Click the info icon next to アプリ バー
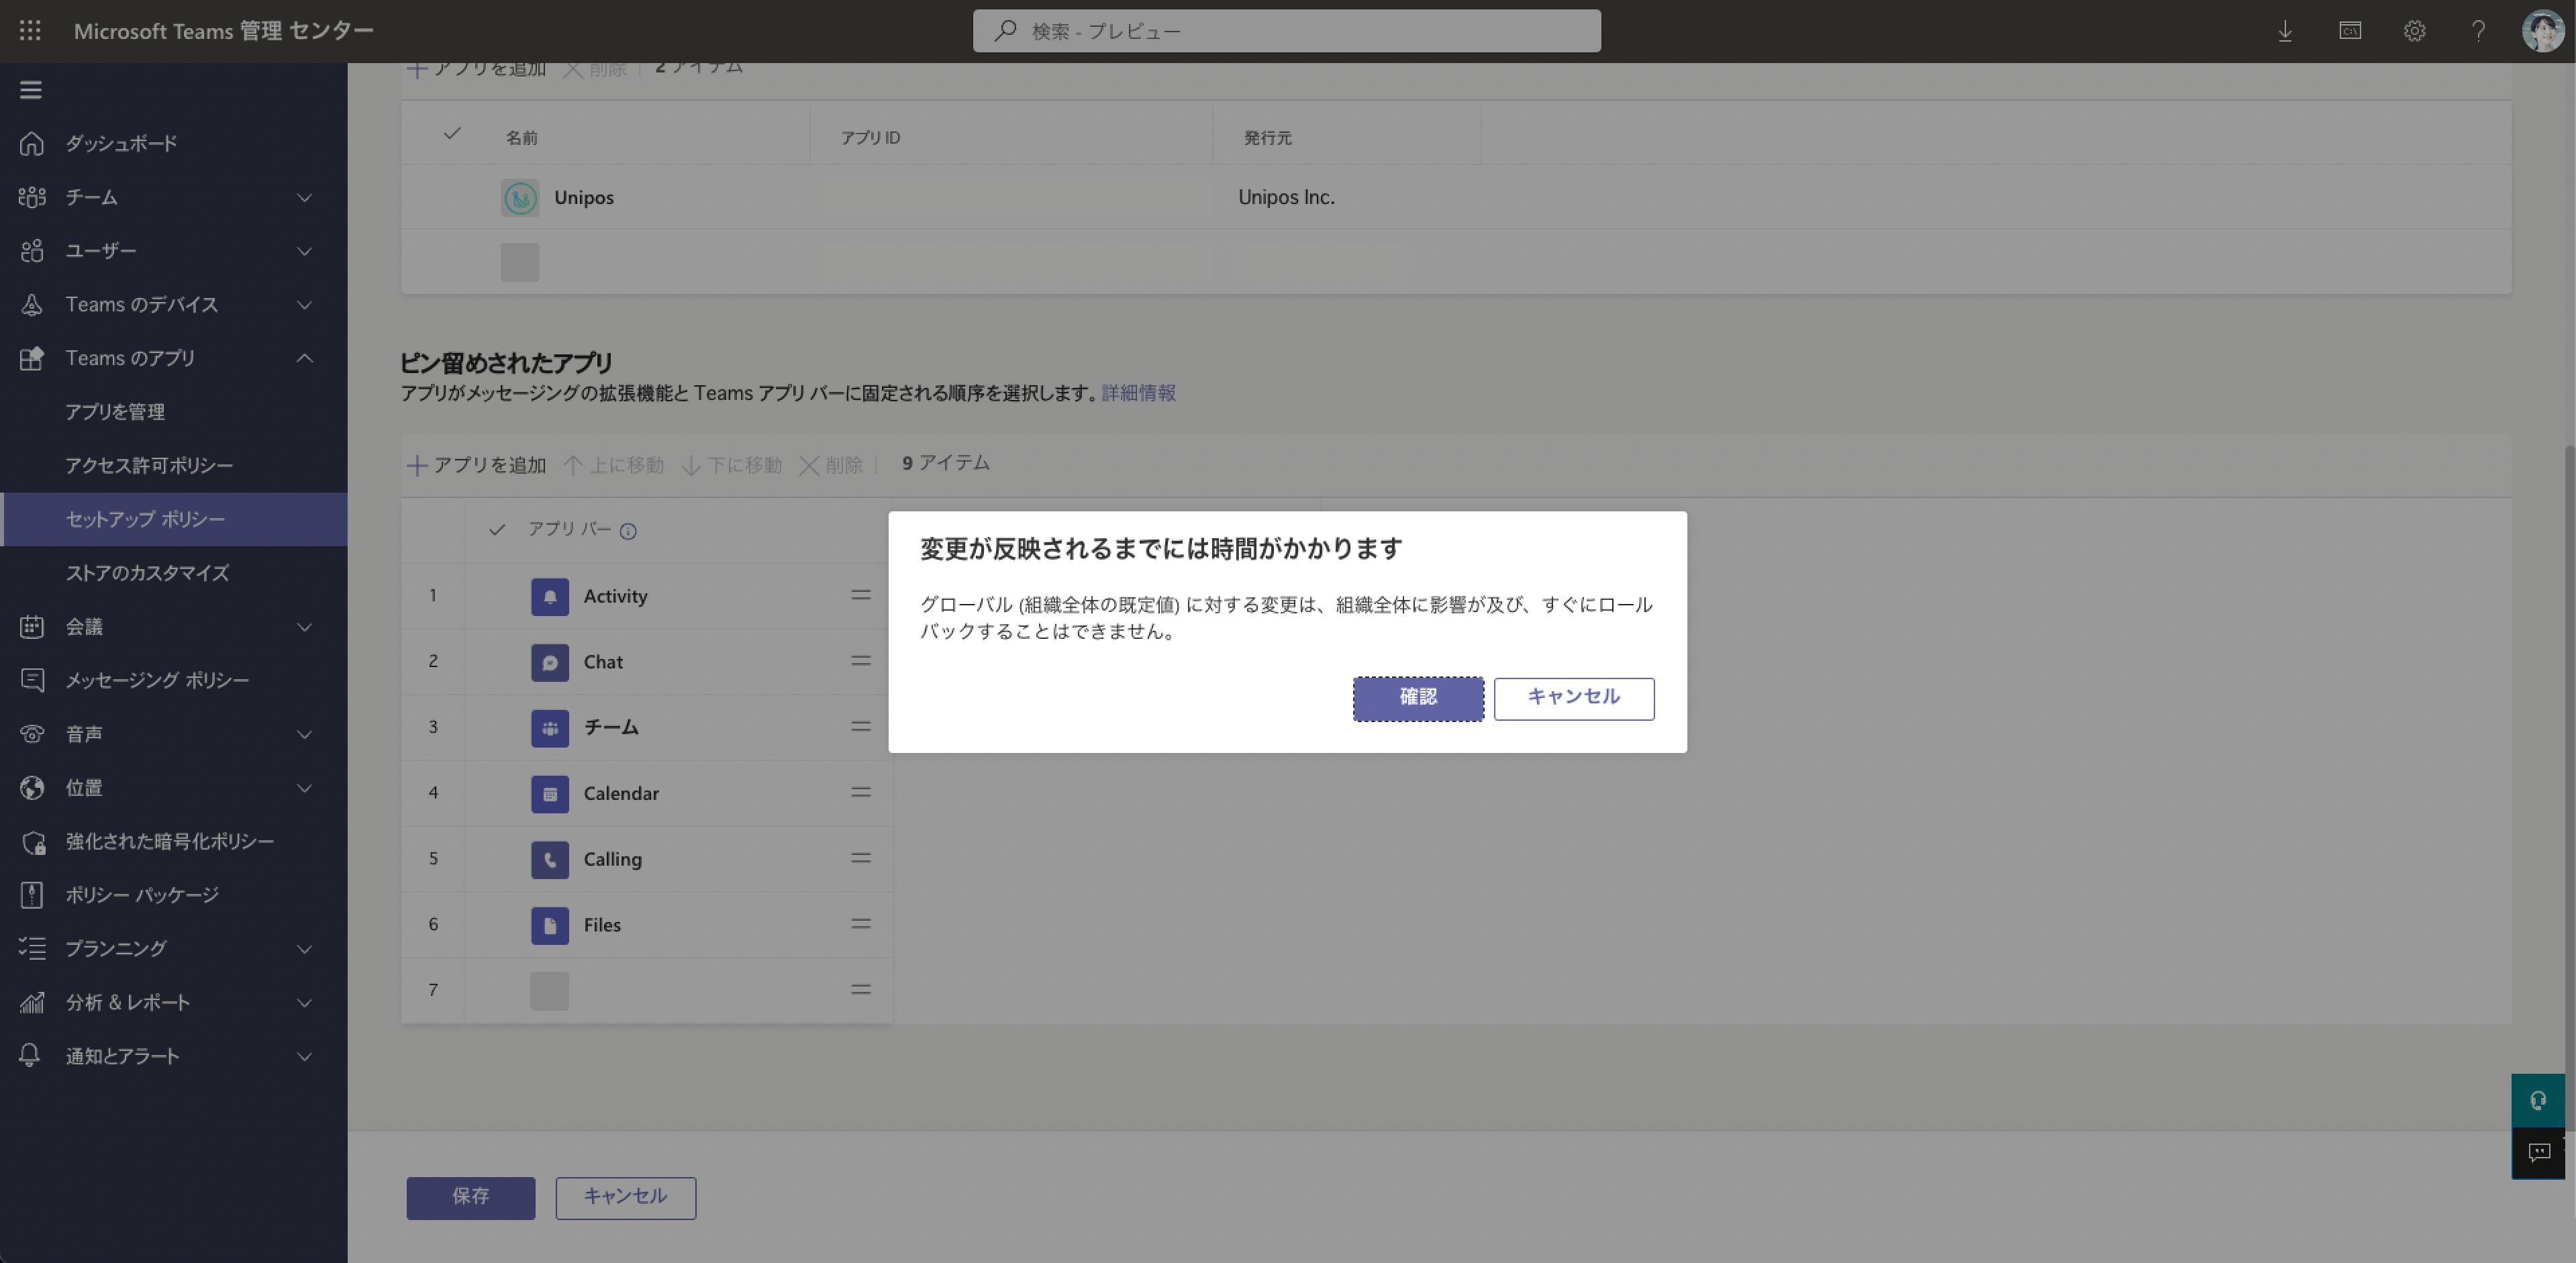The height and width of the screenshot is (1263, 2576). (x=628, y=531)
